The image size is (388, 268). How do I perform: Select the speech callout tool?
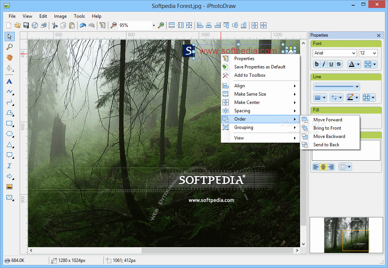point(9,155)
